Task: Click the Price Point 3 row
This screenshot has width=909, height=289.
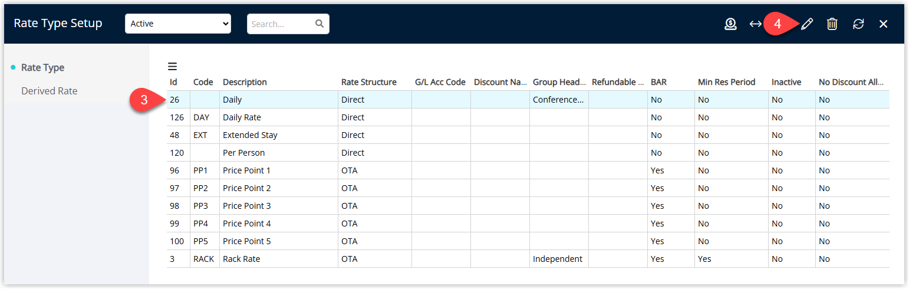Action: point(528,206)
